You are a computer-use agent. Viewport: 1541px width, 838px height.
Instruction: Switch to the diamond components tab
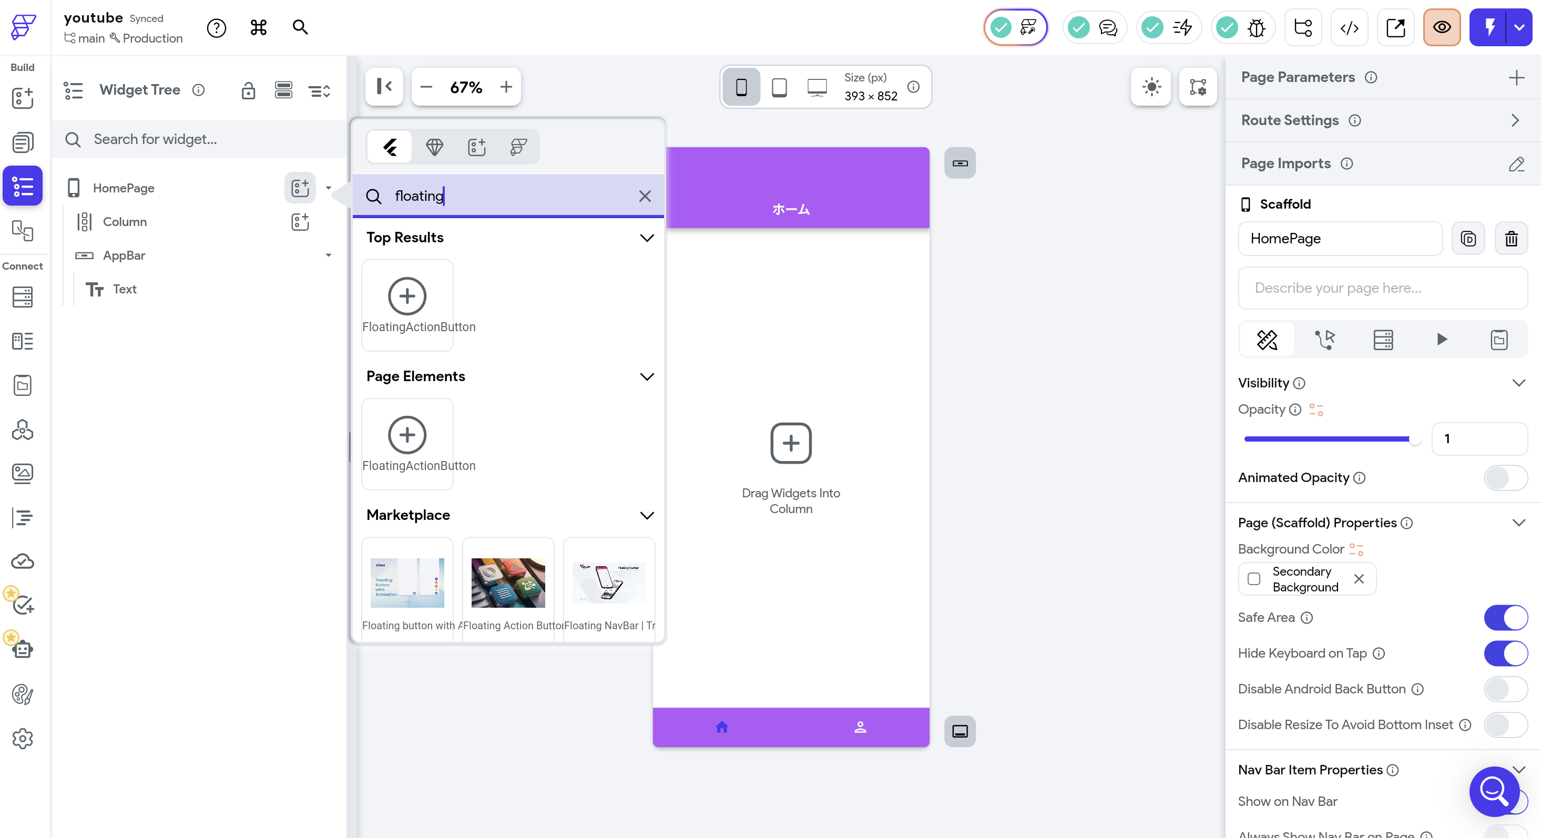point(434,147)
